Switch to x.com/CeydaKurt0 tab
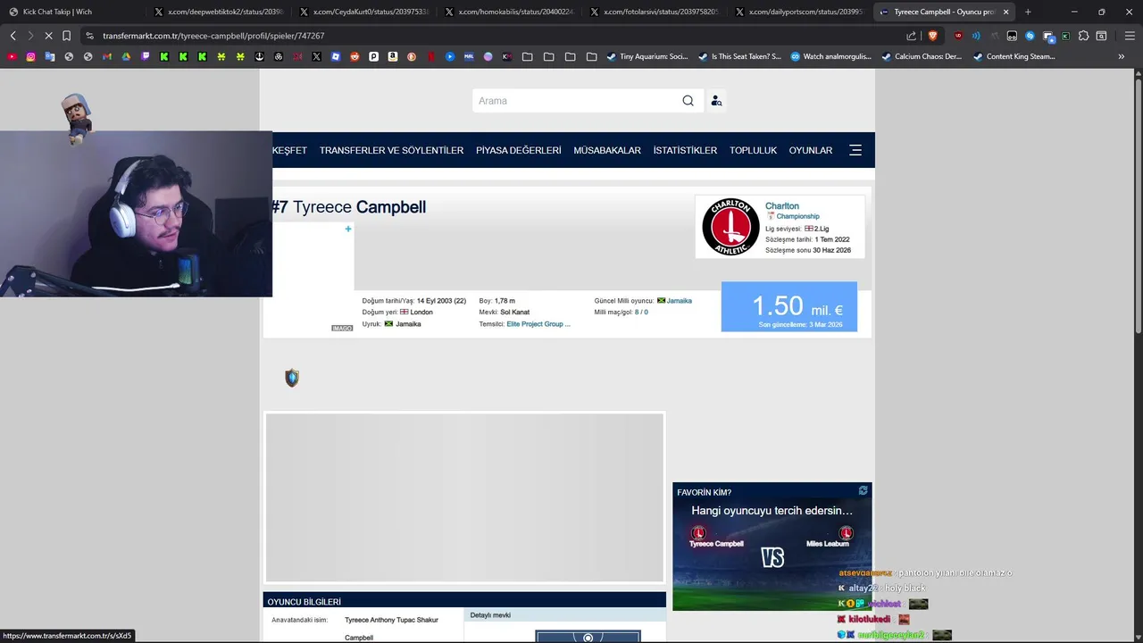This screenshot has height=643, width=1143. (363, 12)
